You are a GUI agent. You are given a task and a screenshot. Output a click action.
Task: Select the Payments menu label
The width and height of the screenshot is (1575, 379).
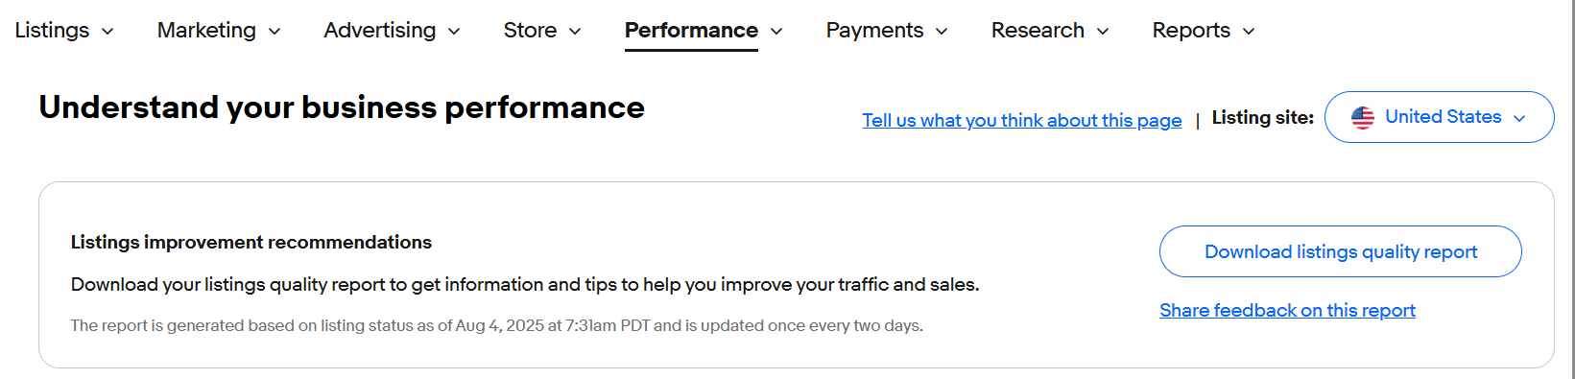[x=874, y=31]
